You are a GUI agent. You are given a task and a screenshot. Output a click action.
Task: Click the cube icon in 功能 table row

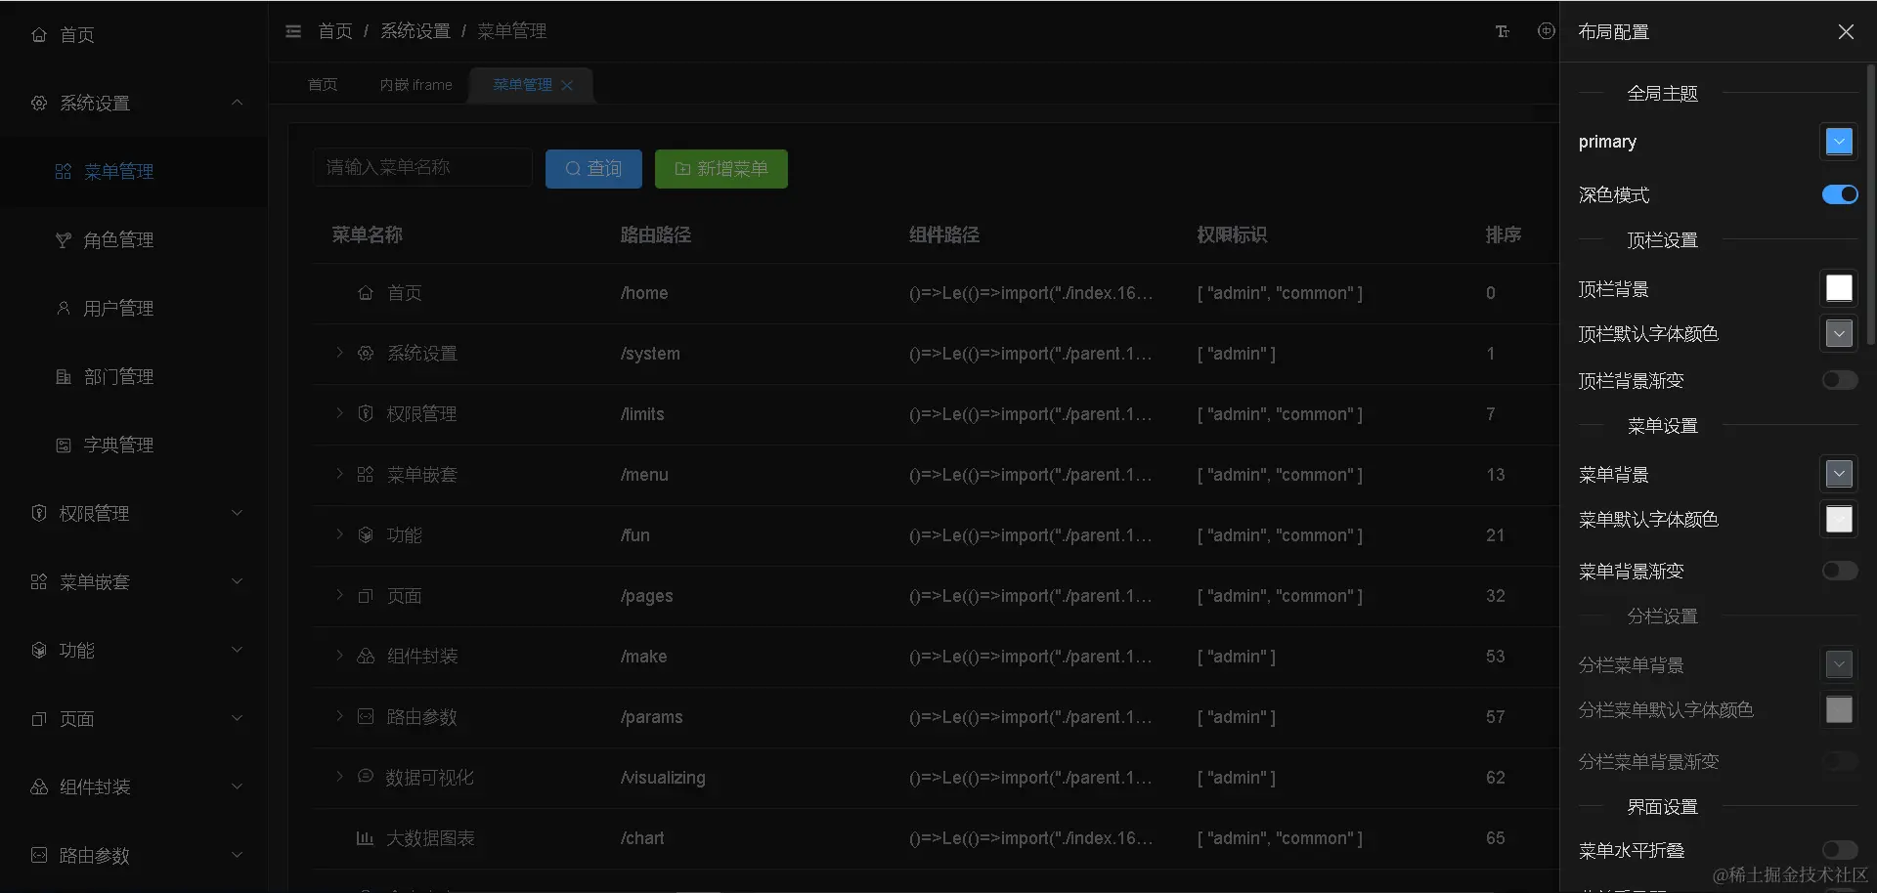coord(366,535)
